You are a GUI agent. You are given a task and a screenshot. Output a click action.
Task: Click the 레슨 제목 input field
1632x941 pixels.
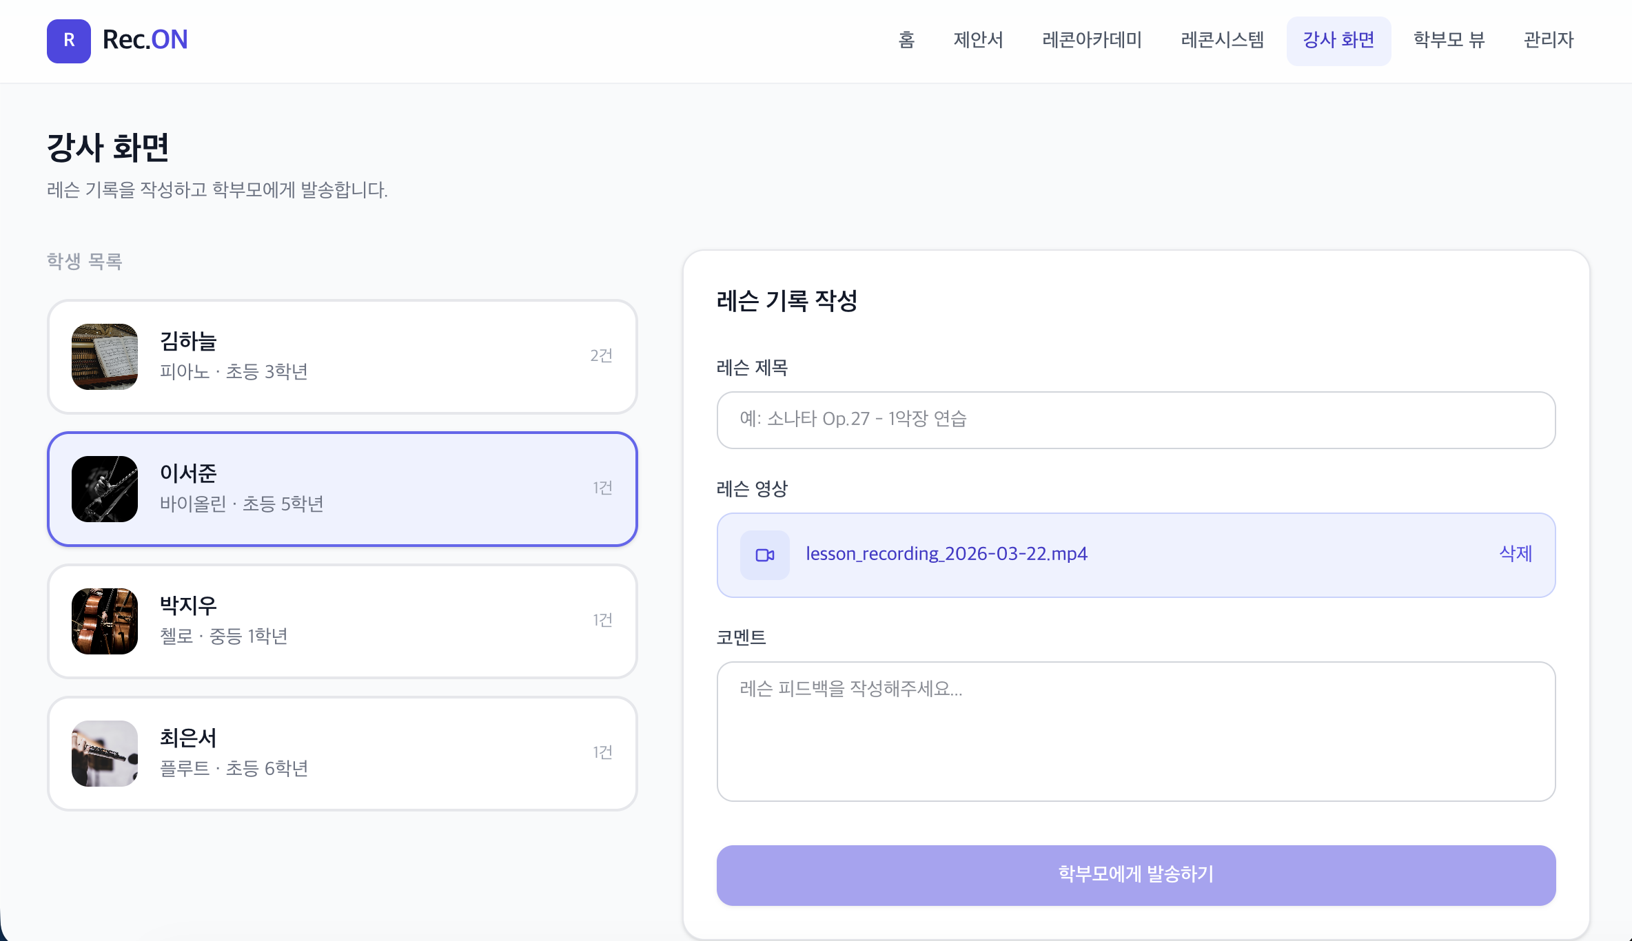point(1136,420)
